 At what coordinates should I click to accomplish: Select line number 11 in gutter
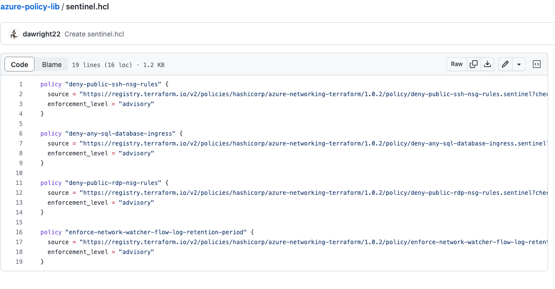(x=19, y=183)
